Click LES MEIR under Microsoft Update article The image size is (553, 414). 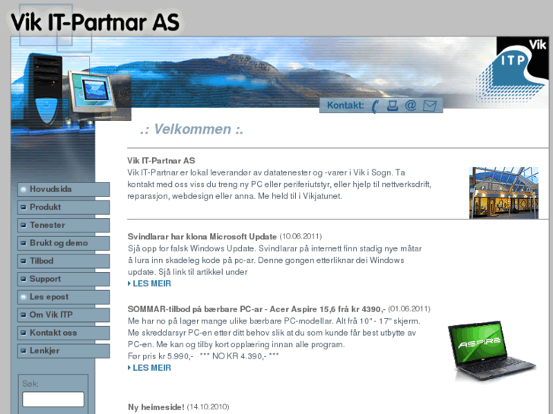(150, 283)
